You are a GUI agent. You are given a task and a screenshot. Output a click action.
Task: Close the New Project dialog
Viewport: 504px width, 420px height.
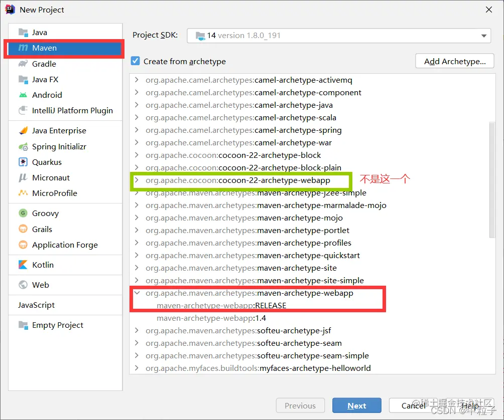[x=489, y=10]
